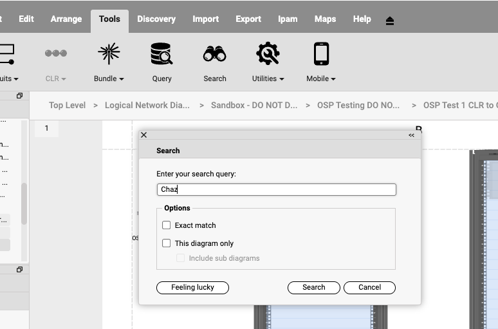
Task: Click the Query database magnifier icon
Action: [161, 54]
